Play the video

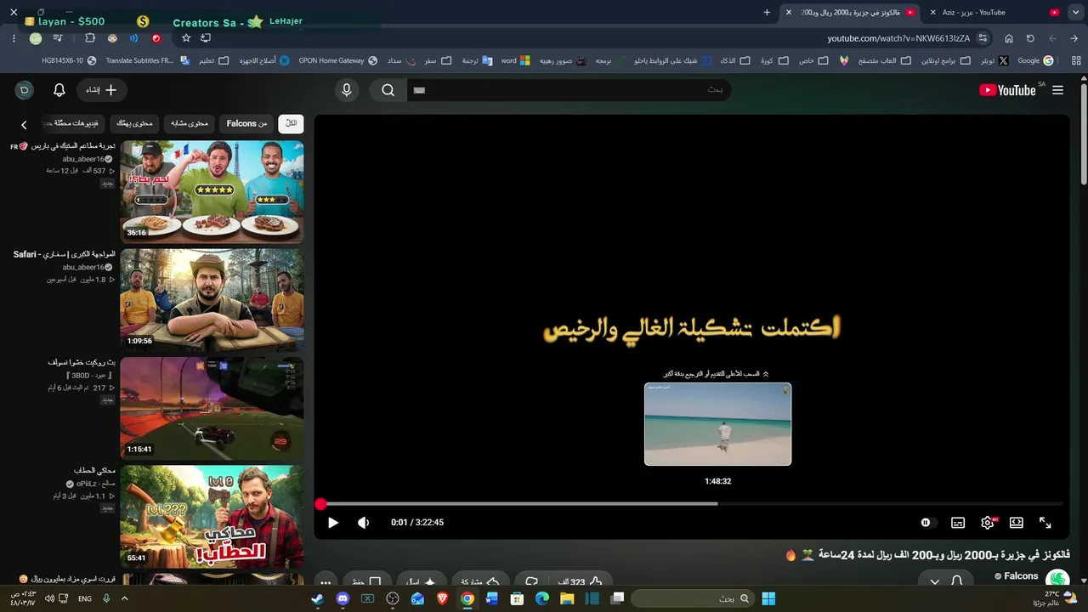tap(333, 523)
